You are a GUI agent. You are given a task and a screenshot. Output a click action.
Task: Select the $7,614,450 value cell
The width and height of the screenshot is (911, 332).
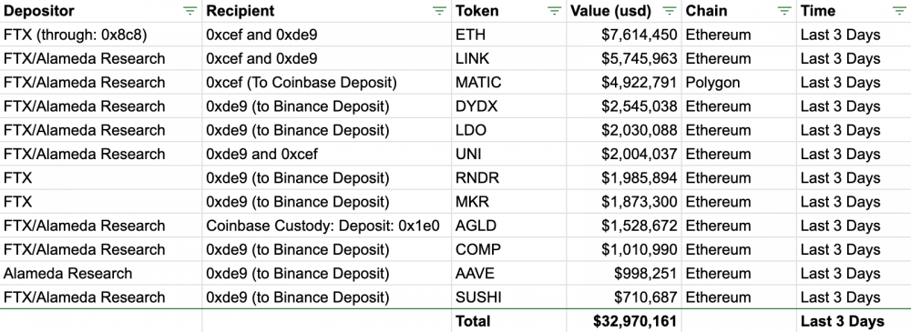624,35
